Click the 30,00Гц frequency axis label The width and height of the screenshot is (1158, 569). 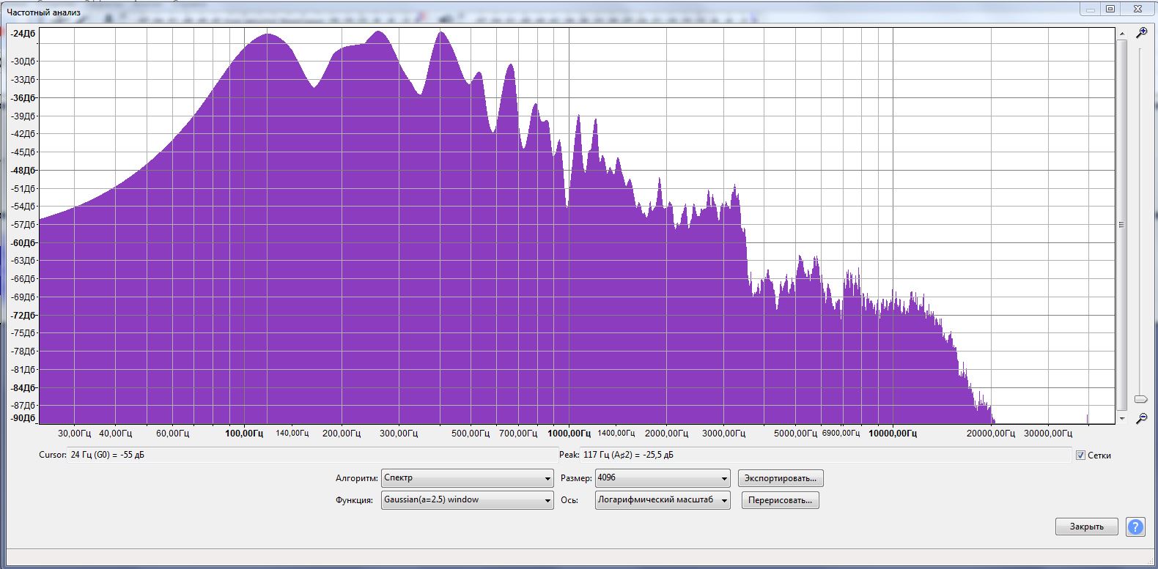[75, 434]
